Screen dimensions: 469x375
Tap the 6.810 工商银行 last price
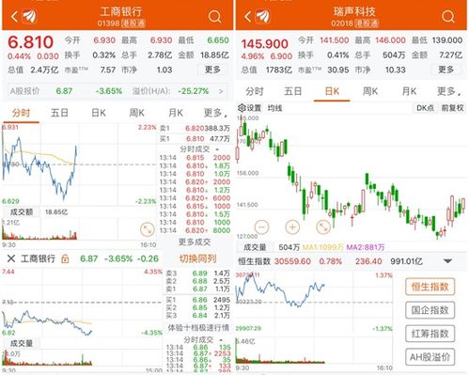30,42
